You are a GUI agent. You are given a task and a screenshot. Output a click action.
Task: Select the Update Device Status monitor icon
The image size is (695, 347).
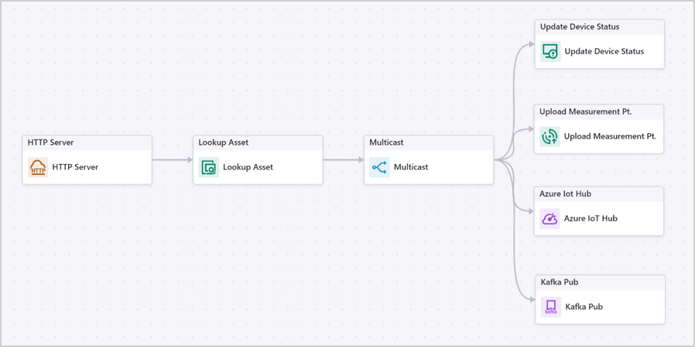(550, 52)
